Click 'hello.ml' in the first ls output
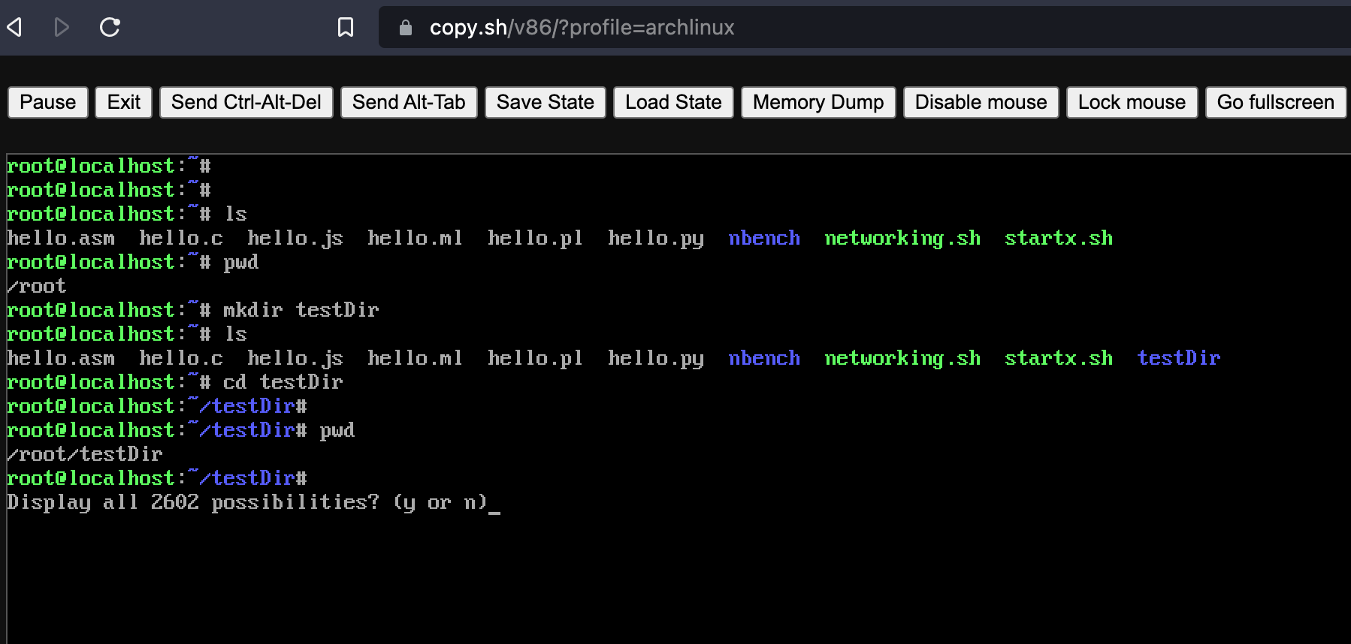Screen dimensions: 1351x644 tap(415, 238)
